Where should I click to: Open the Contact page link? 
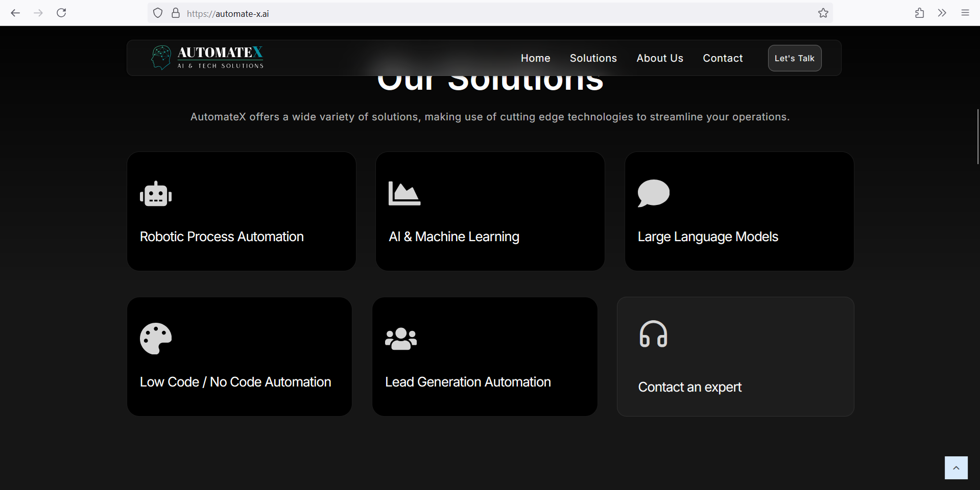[723, 58]
